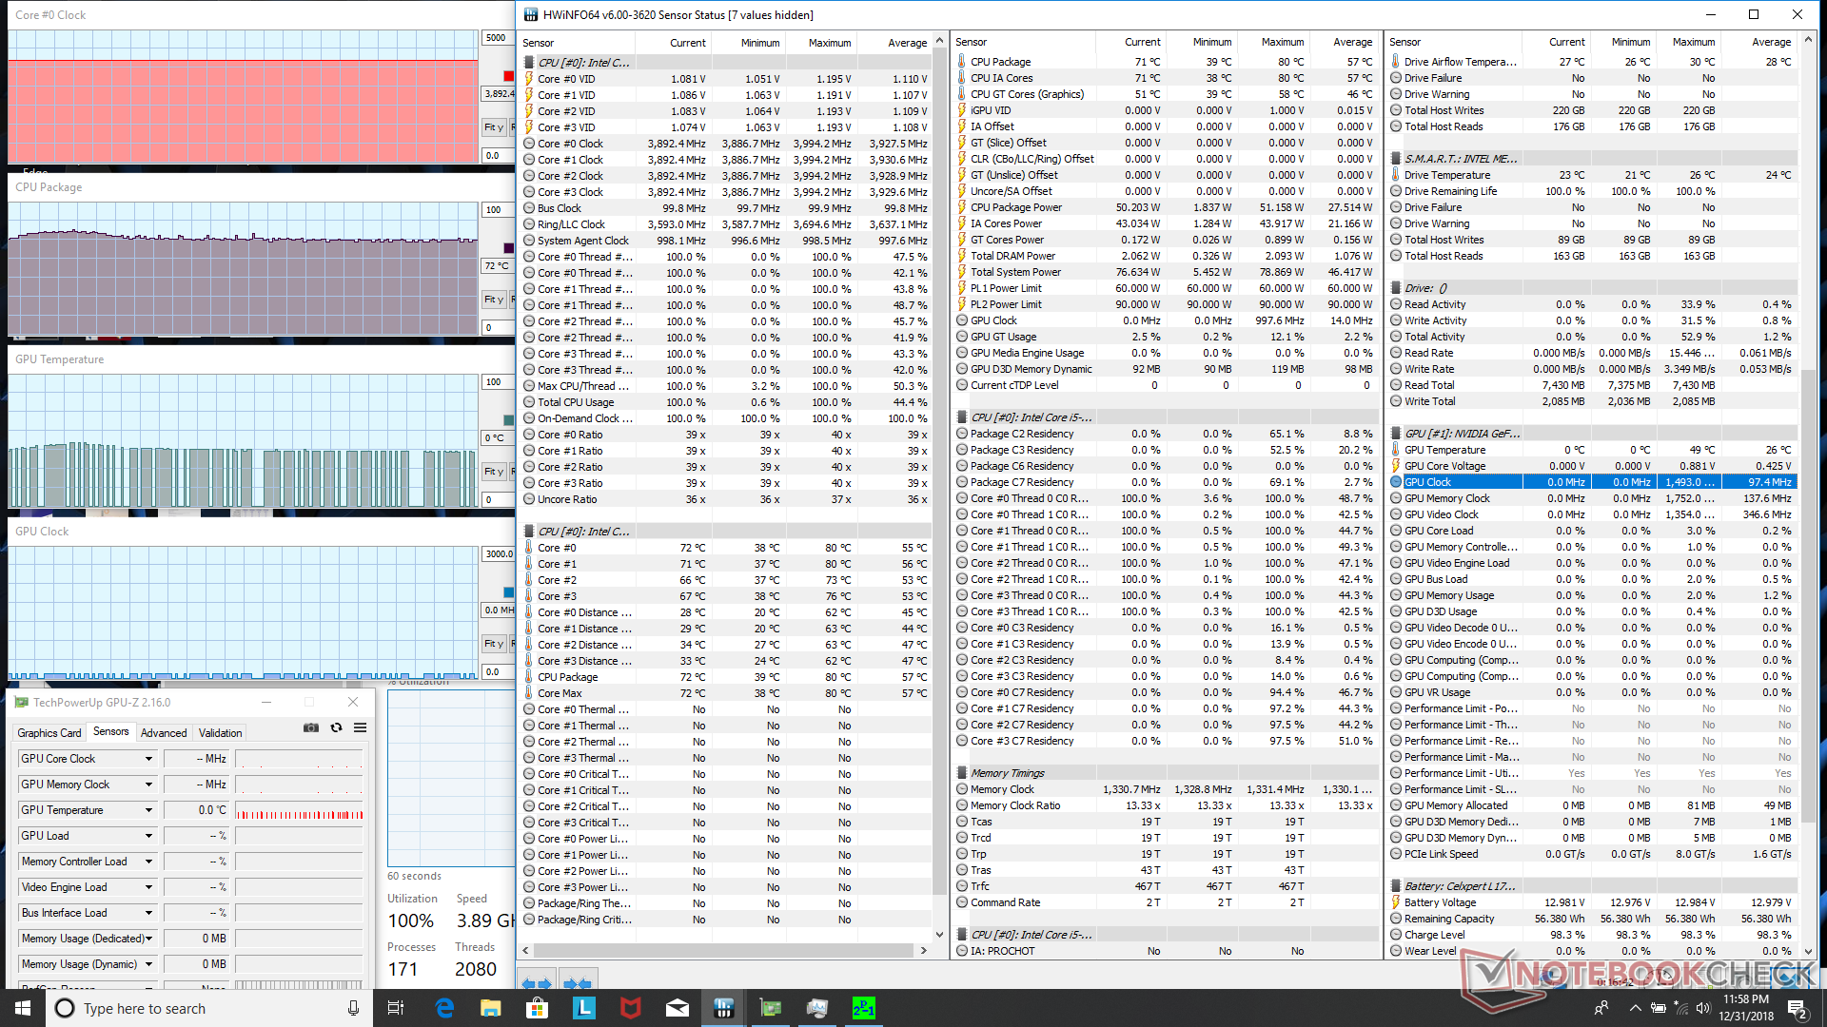Select the Total CPU Usage sensor row
This screenshot has width=1827, height=1027.
(727, 402)
